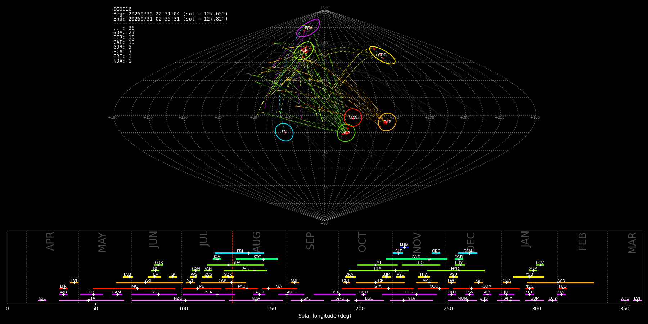
Task: Click the cyan ERI radiant circle in sky map
Action: coord(284,132)
